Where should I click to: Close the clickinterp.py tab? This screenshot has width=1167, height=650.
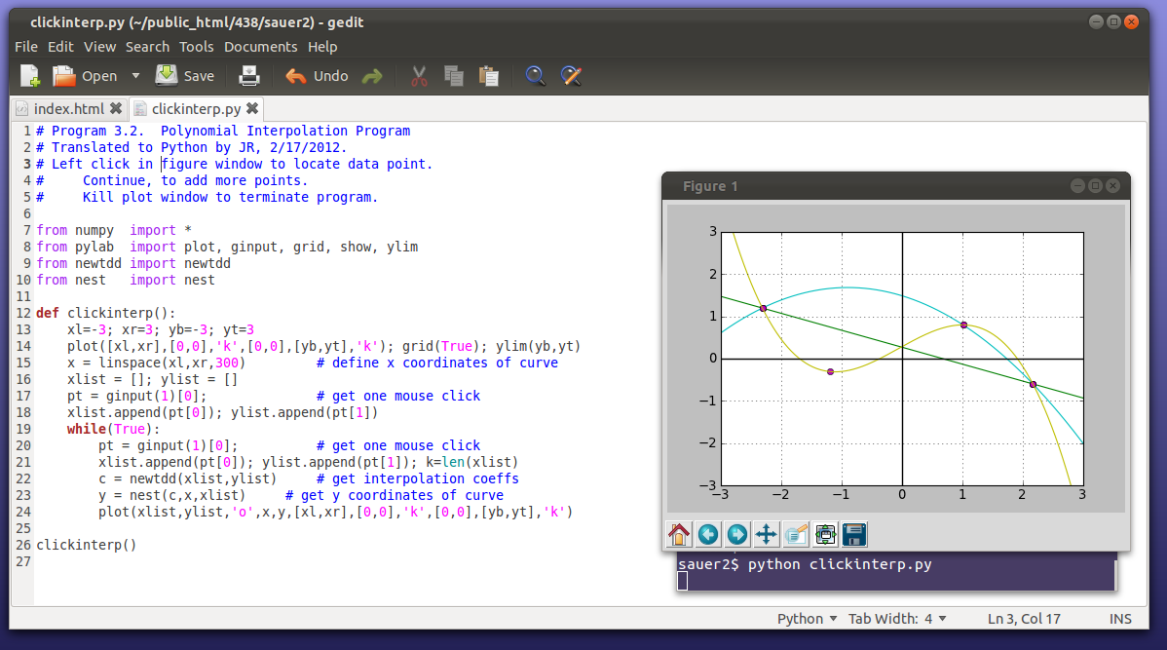[252, 109]
